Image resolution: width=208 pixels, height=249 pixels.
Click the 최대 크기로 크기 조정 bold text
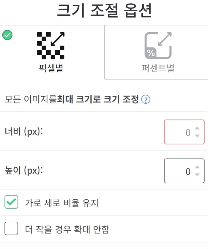[x=98, y=99]
